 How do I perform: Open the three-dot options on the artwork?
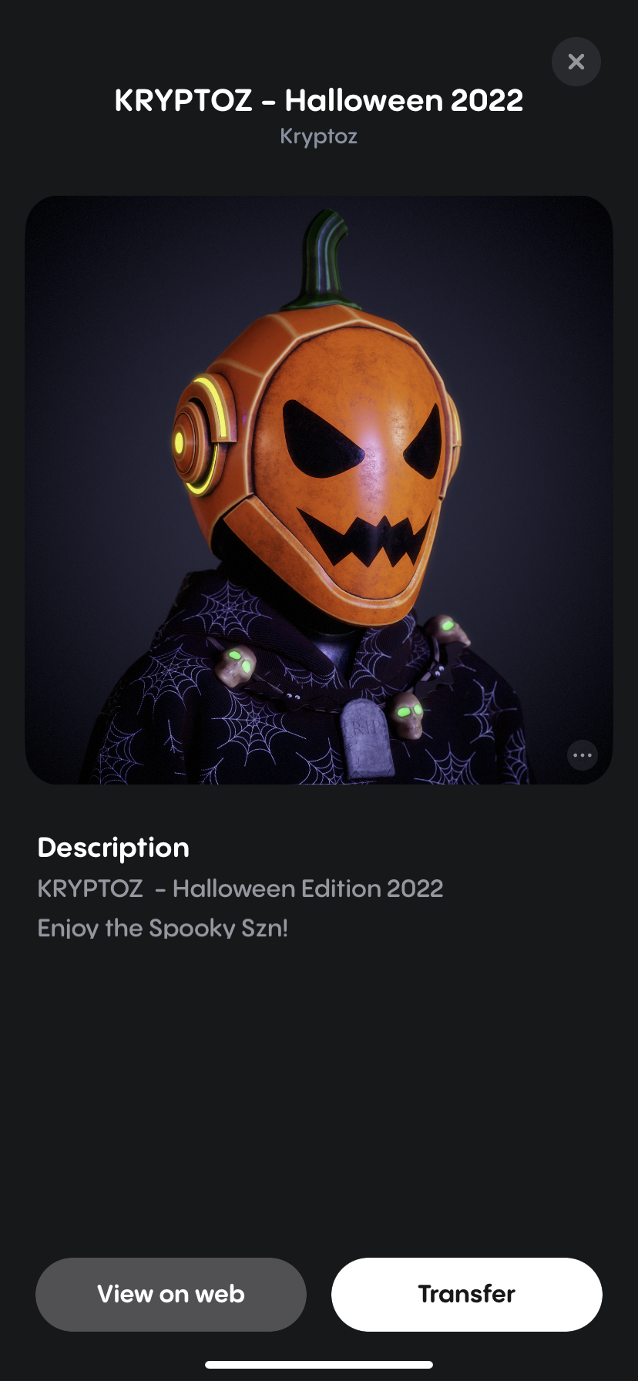click(582, 755)
